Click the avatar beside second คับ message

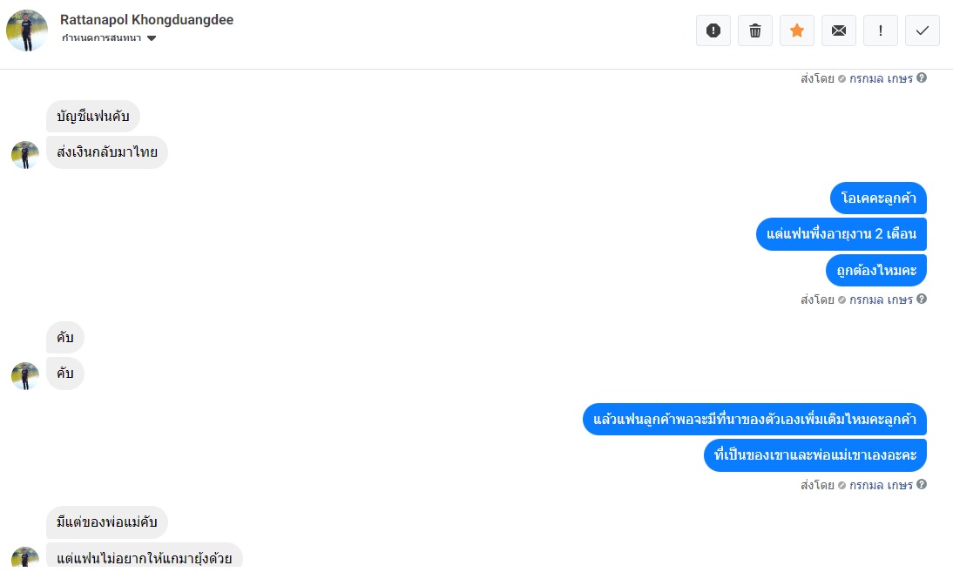pos(25,376)
